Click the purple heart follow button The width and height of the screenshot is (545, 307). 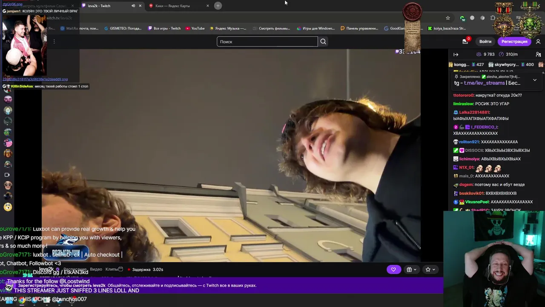pos(393,269)
